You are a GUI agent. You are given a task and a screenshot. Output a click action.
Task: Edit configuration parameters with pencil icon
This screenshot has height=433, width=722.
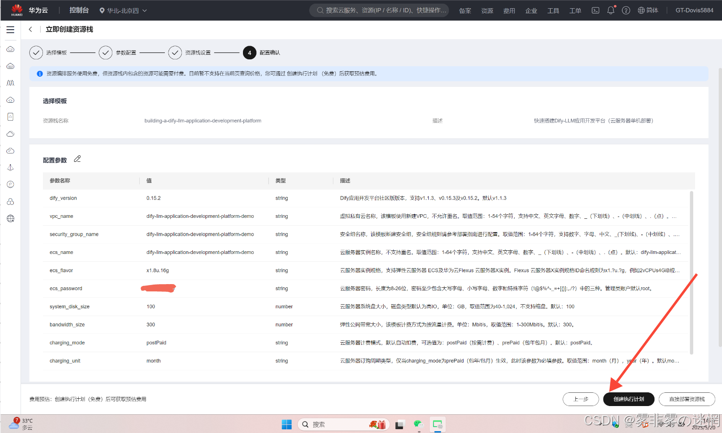pos(77,159)
